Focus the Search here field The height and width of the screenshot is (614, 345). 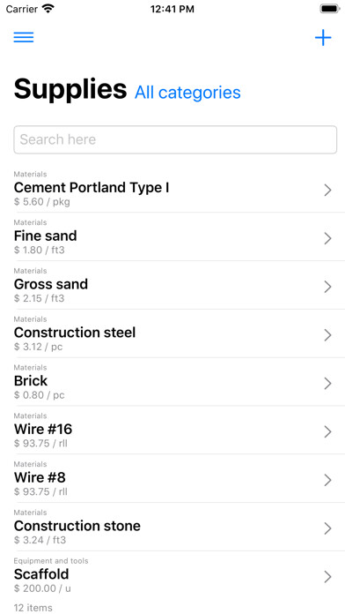point(175,139)
